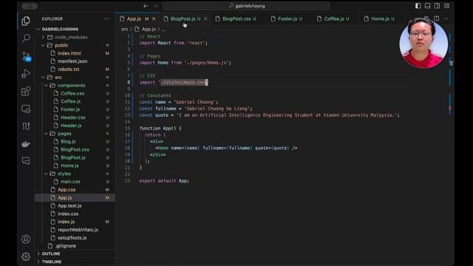Open the Remote Explorer view

(26, 109)
